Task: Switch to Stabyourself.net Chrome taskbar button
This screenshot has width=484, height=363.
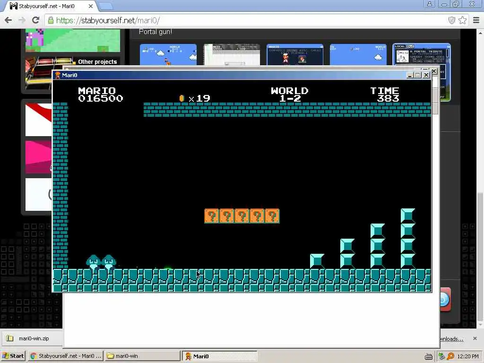Action: pyautogui.click(x=66, y=356)
